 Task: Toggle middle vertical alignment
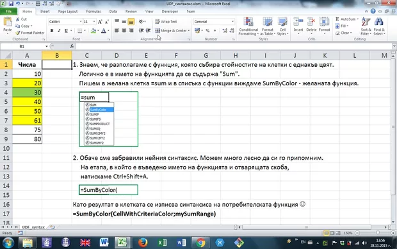124,22
